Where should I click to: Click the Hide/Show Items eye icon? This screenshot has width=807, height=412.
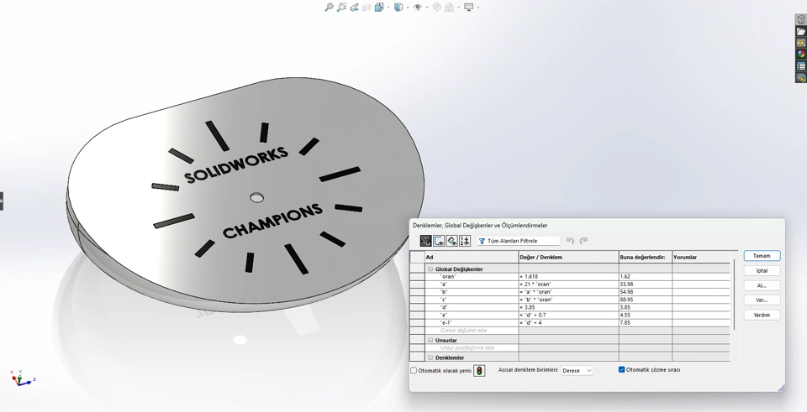[418, 8]
